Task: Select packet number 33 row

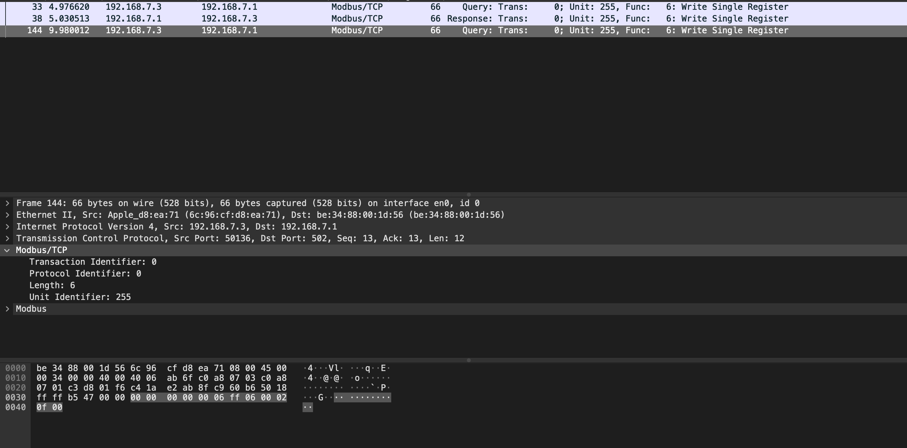Action: tap(352, 7)
